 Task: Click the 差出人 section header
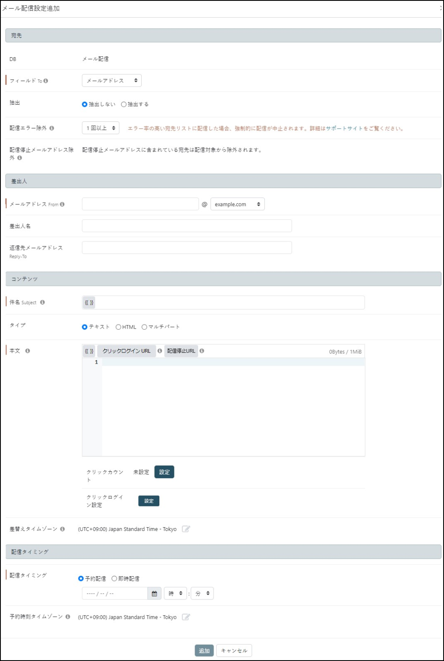[224, 181]
